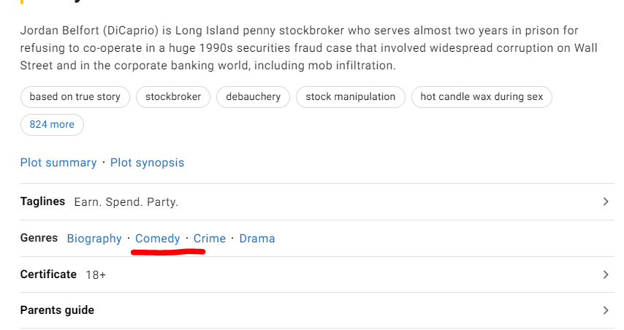Click the "Earn. Spend. Party." tagline text

pyautogui.click(x=126, y=202)
